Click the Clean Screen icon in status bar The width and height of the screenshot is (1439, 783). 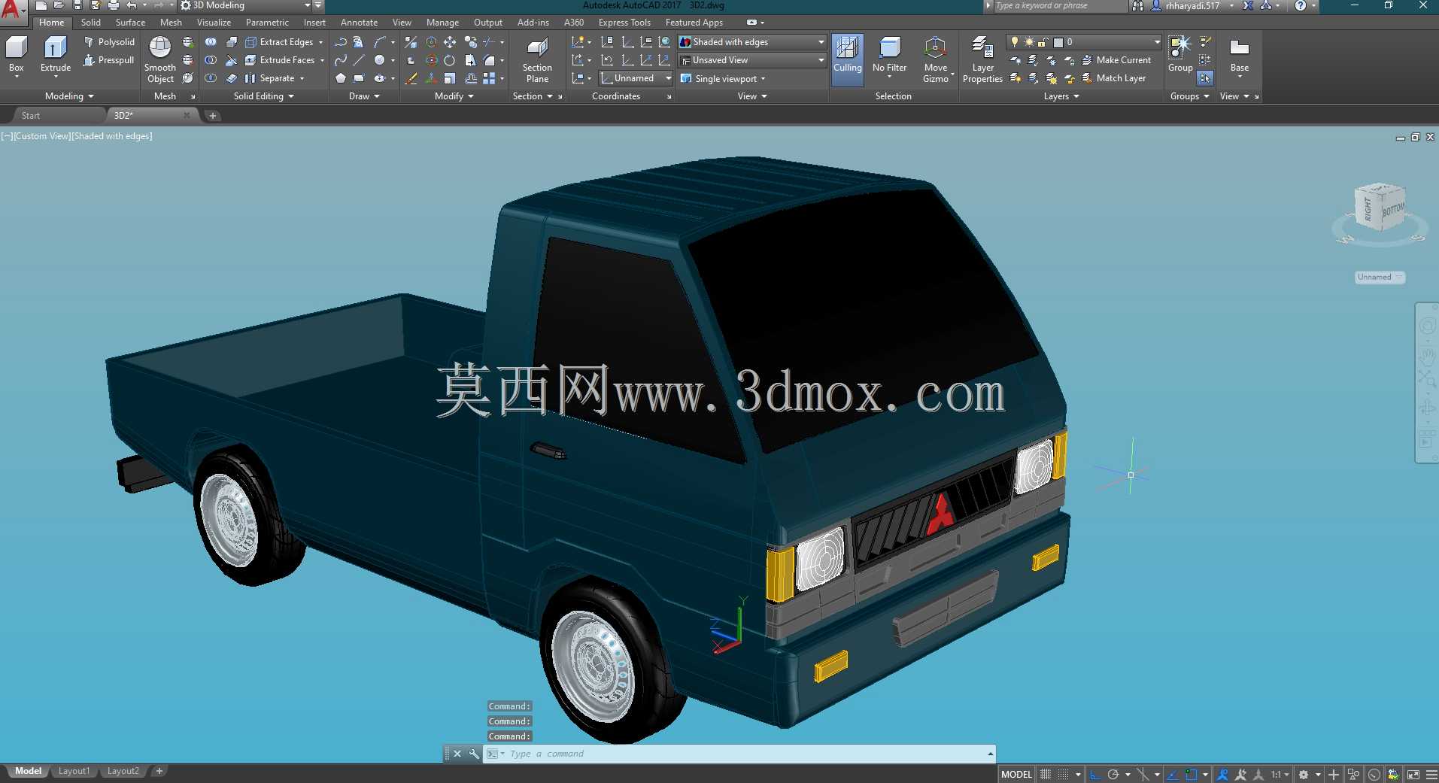pyautogui.click(x=1413, y=774)
